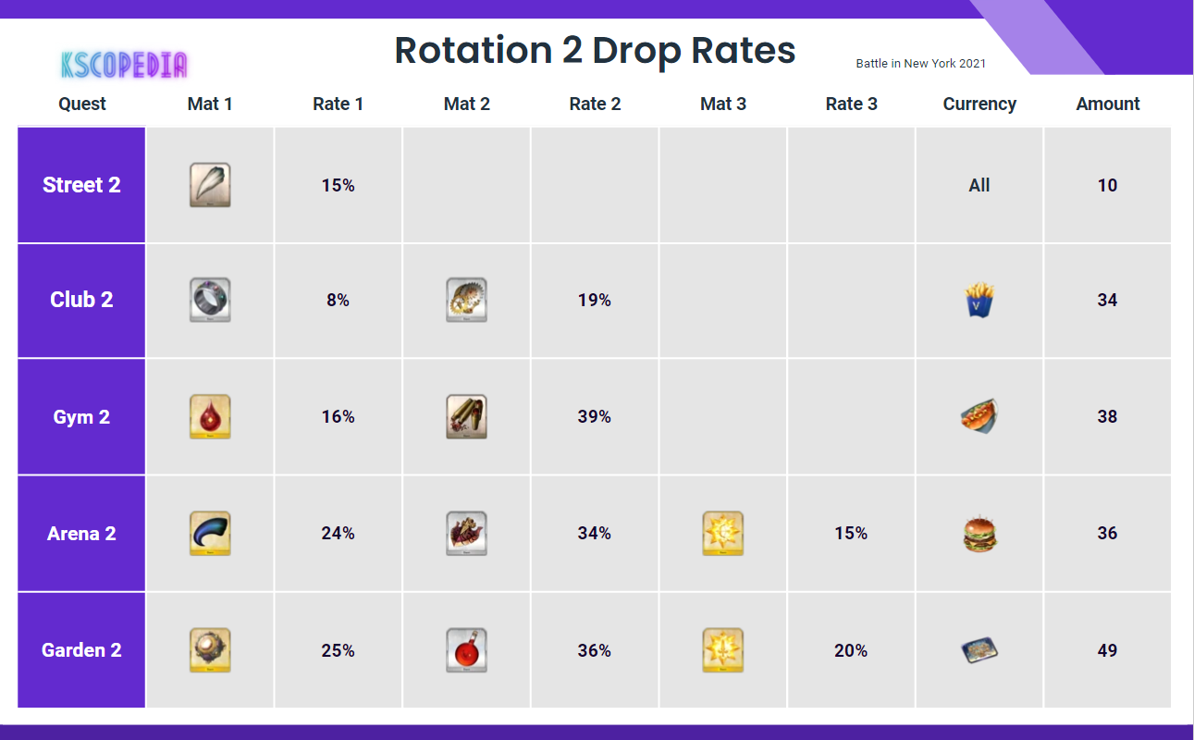Select the dark claw icon in Arena 2
Screen dimensions: 1194x740
coord(210,534)
